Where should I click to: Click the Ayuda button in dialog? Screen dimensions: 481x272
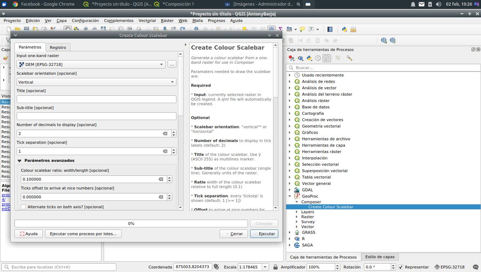pos(28,233)
